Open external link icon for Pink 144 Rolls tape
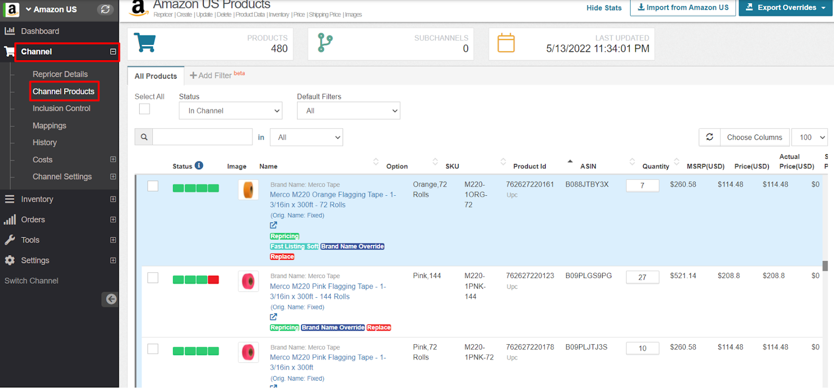The image size is (834, 390). click(x=274, y=317)
